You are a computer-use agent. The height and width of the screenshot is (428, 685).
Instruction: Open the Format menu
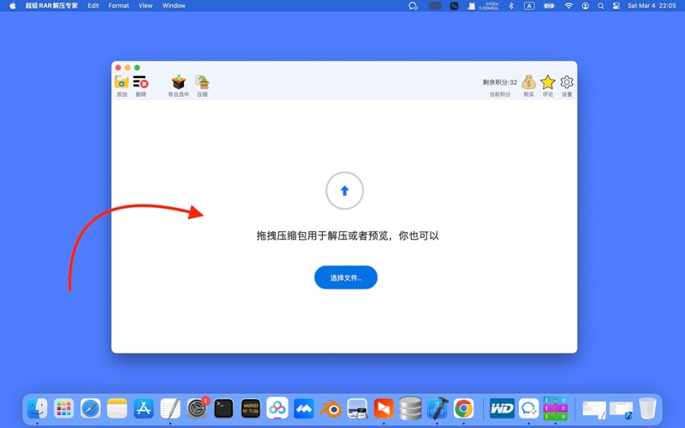(x=118, y=6)
